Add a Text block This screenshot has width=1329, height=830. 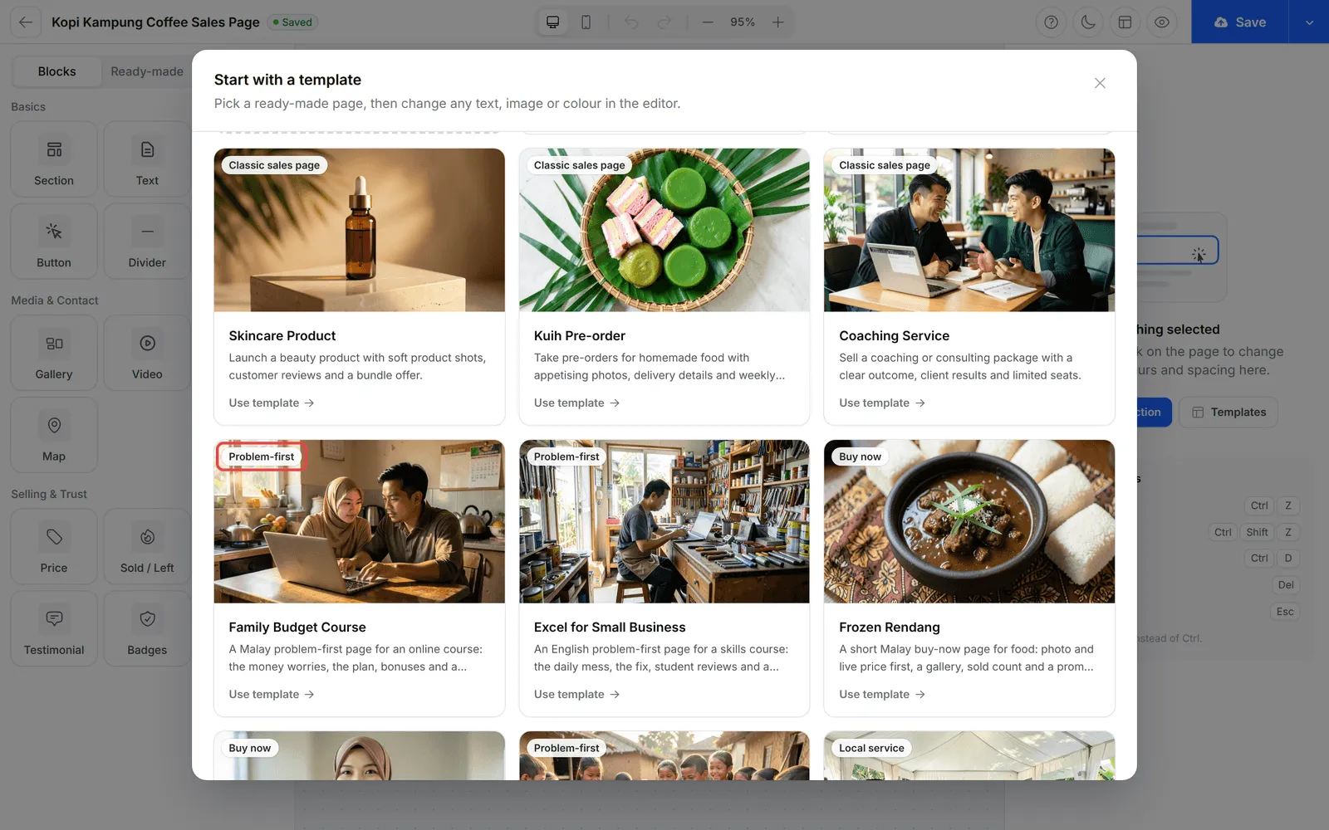click(147, 159)
